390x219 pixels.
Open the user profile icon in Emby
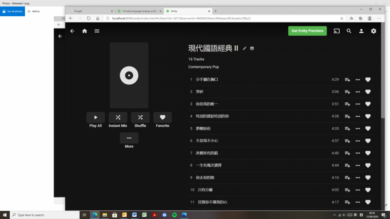[361, 31]
